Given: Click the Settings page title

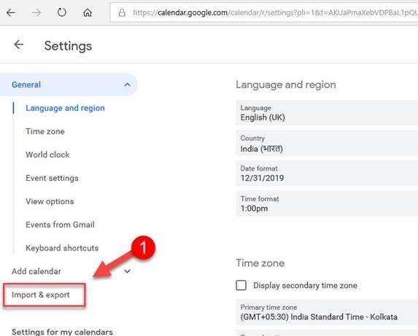Looking at the screenshot, I should (68, 46).
